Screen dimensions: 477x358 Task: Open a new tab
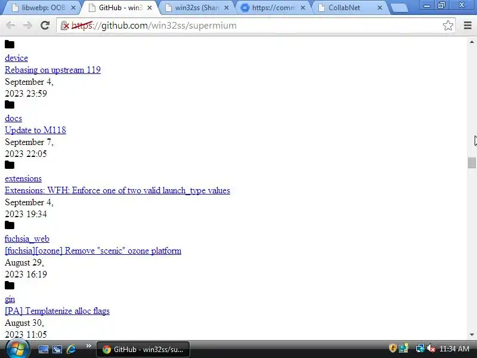tap(399, 8)
